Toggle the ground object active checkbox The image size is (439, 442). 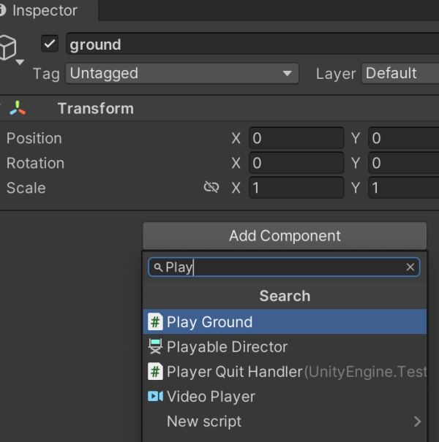(50, 44)
